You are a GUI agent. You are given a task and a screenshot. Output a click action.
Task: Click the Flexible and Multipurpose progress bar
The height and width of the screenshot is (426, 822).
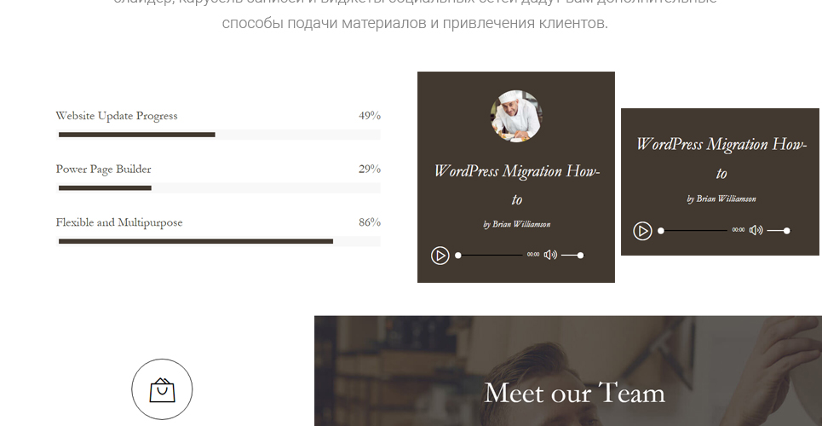[218, 241]
